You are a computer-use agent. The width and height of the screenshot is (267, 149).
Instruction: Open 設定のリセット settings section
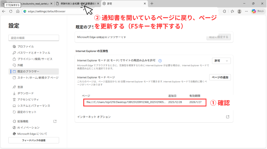[34, 112]
